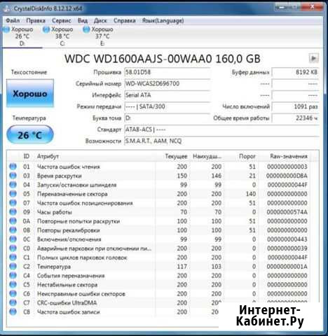Click the Интерфейс field Serial ATA
This screenshot has width=328, height=336.
point(167,95)
